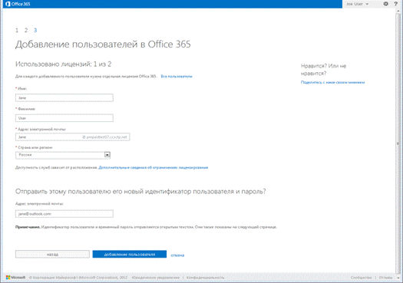This screenshot has width=403, height=283.
Task: Open the Страна или регион dropdown
Action: [x=63, y=155]
